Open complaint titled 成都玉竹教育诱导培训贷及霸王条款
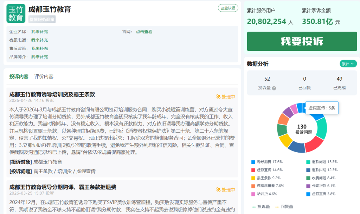 [x=52, y=94]
